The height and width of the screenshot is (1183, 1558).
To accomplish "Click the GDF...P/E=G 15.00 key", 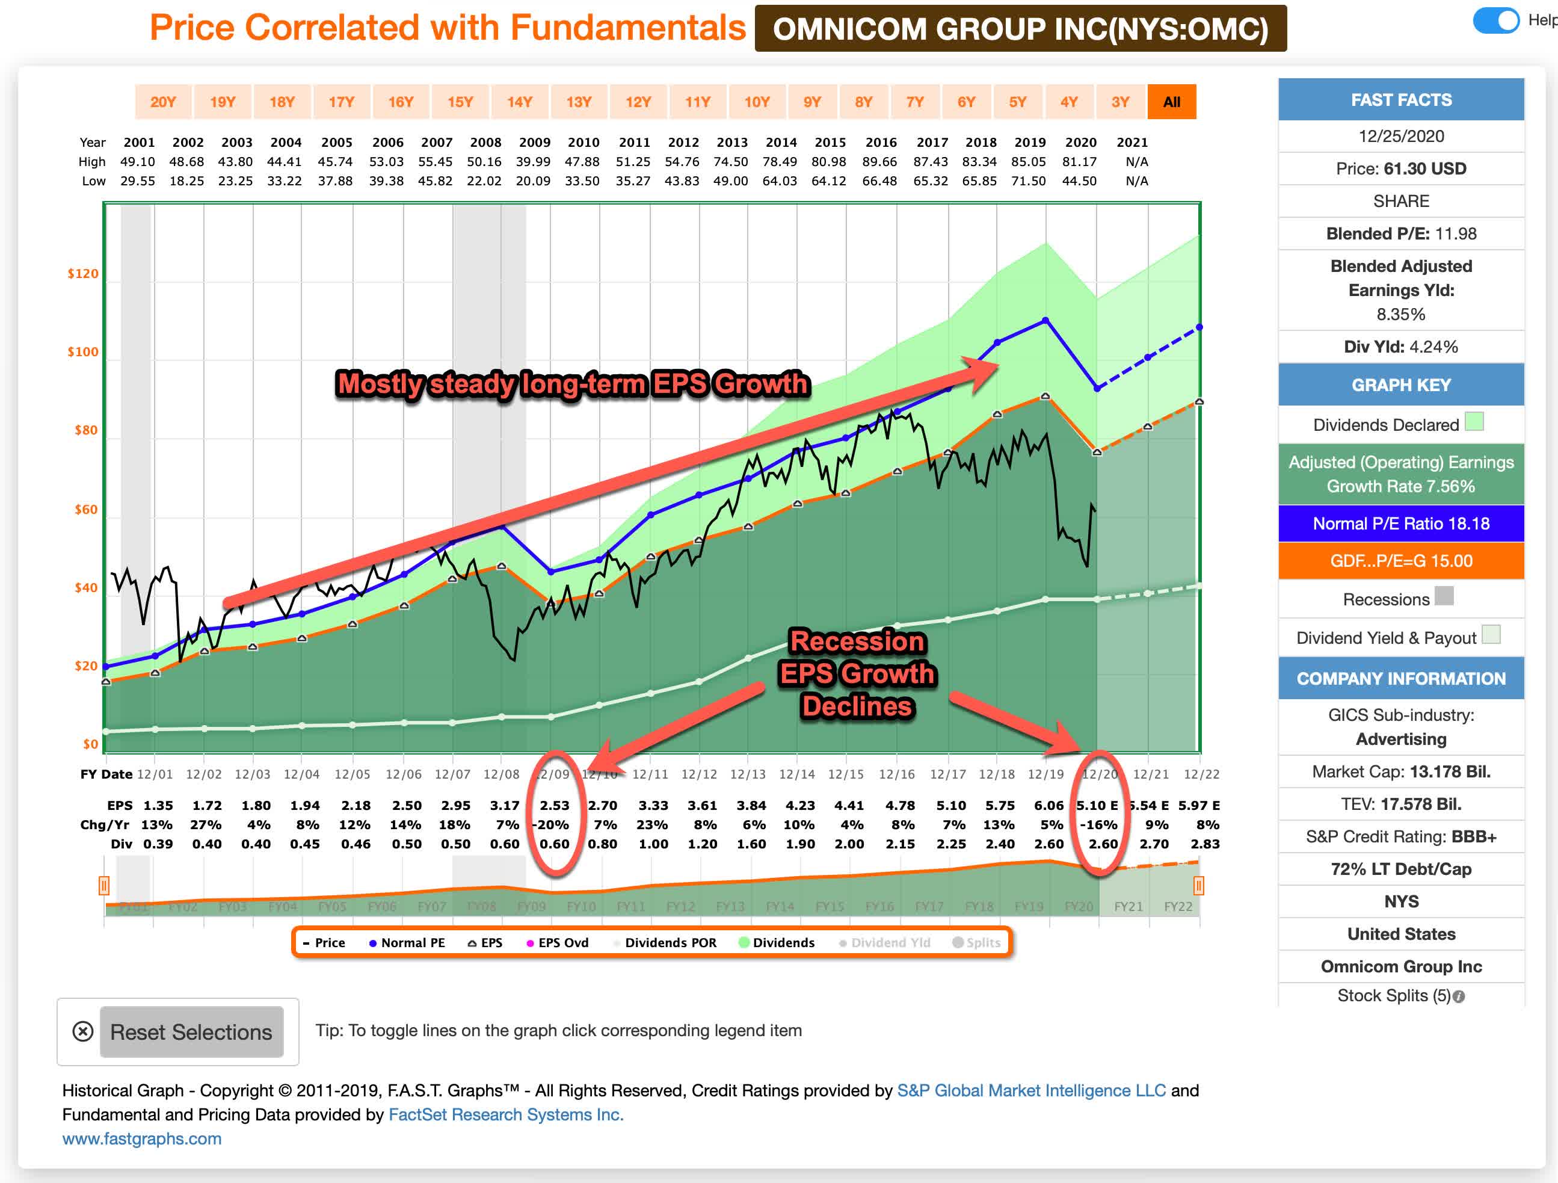I will click(1401, 561).
